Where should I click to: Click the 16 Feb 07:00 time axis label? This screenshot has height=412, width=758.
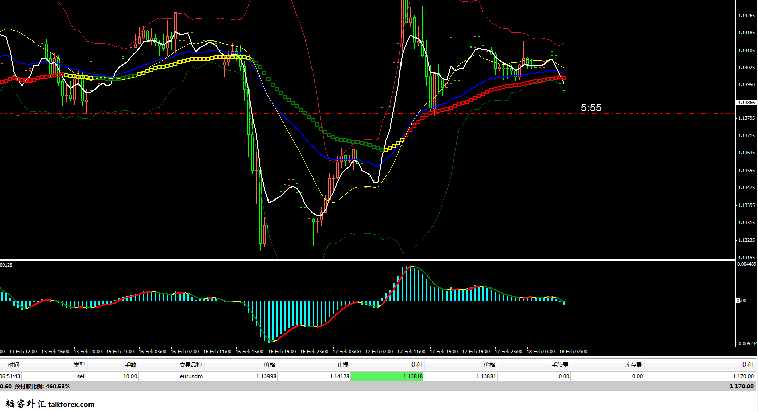[185, 351]
